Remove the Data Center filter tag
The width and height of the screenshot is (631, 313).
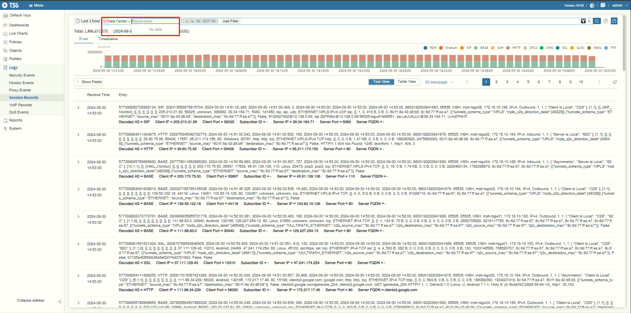click(104, 21)
